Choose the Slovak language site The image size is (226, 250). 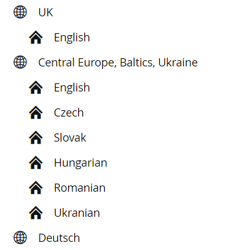70,138
